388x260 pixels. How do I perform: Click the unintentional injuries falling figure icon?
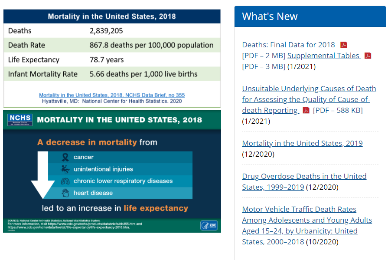pos(65,169)
